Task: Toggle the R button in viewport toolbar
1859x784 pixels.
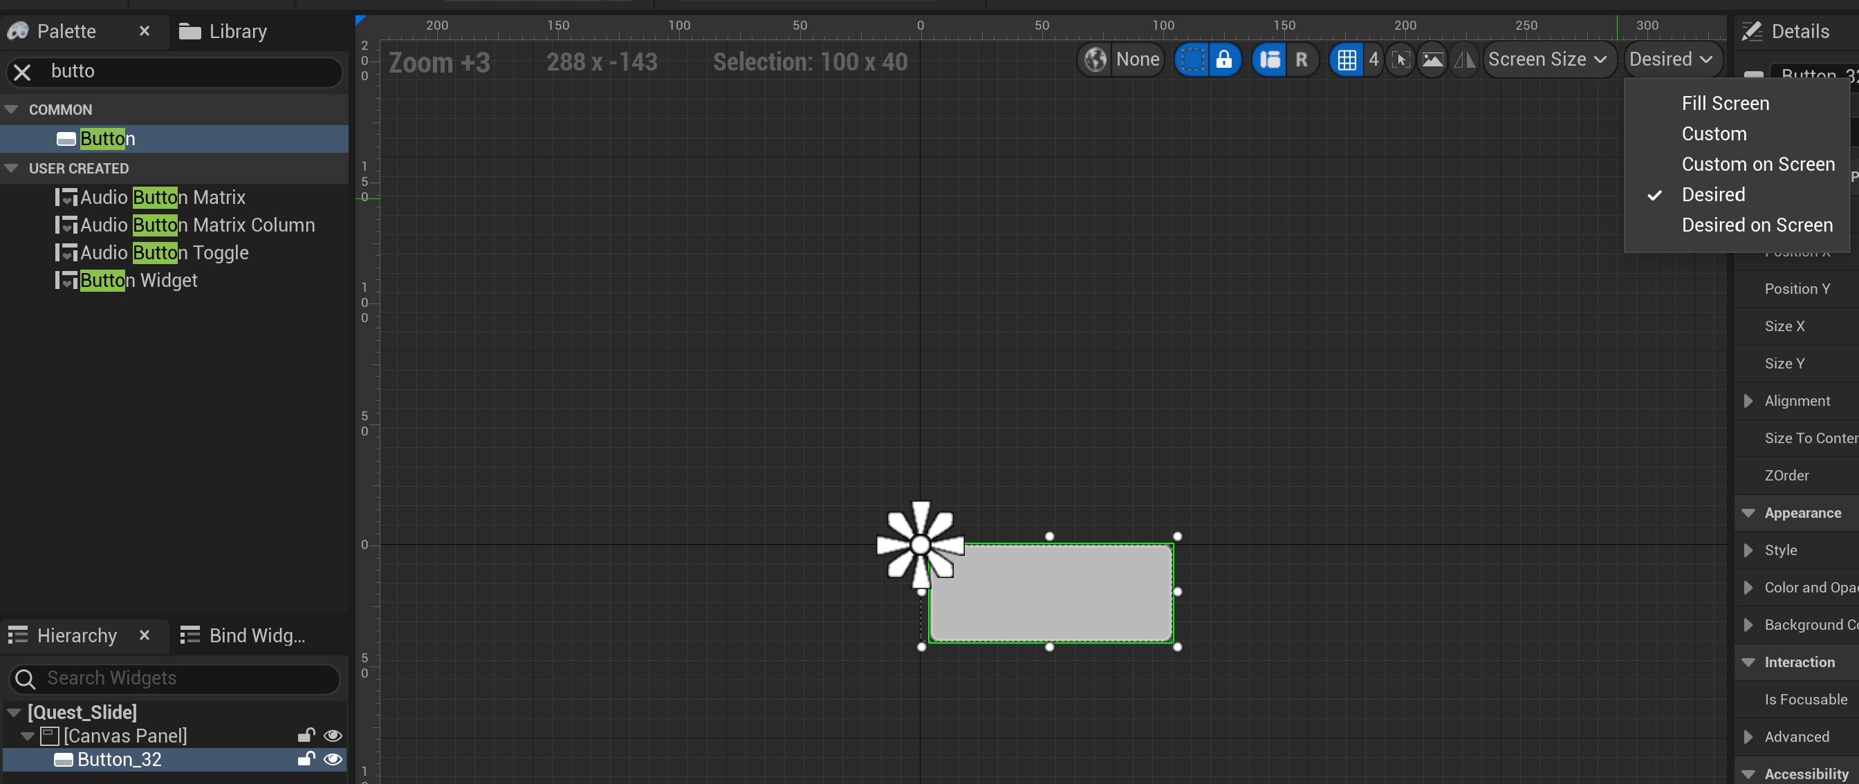Action: point(1301,59)
